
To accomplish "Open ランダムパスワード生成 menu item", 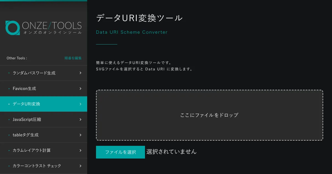I will (x=34, y=73).
